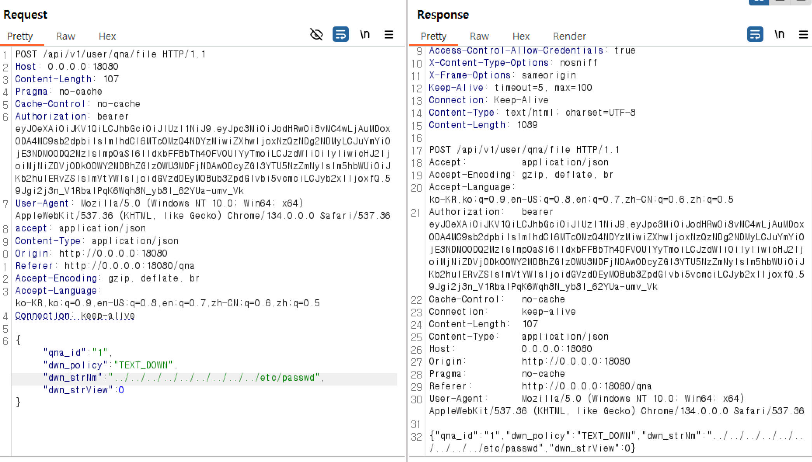Open Hex tab in Response panel
Image resolution: width=812 pixels, height=462 pixels.
coord(521,36)
